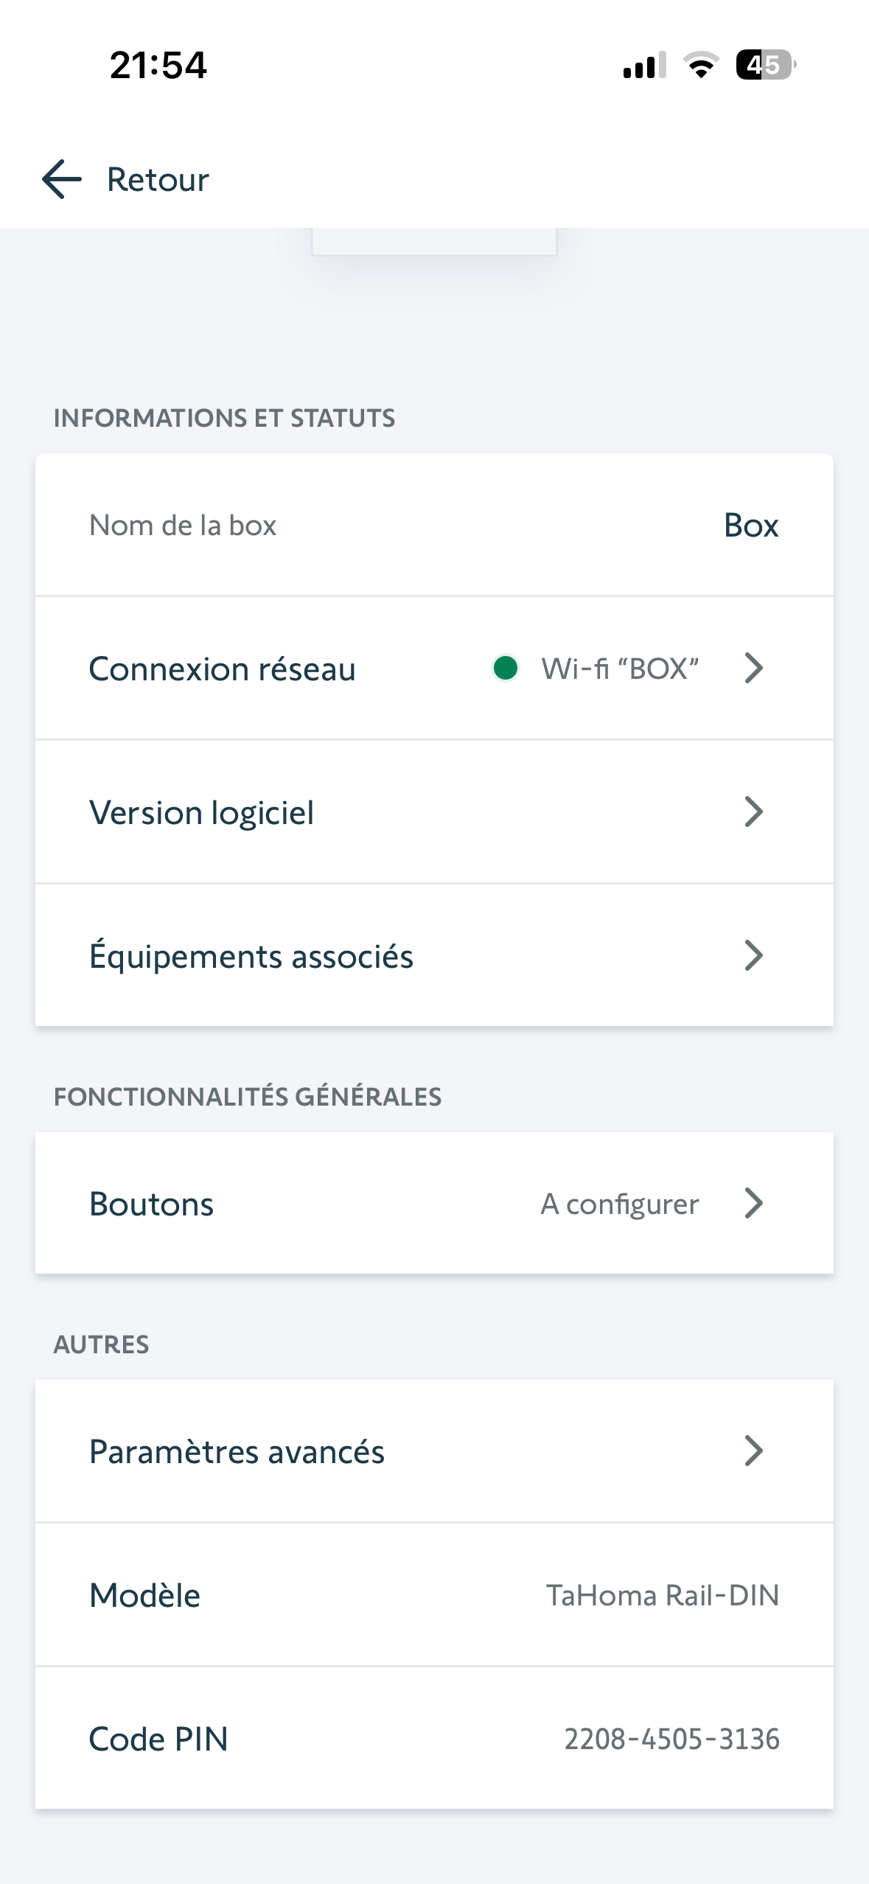Open the Connexion réseau menu entry
The image size is (869, 1884).
[222, 669]
